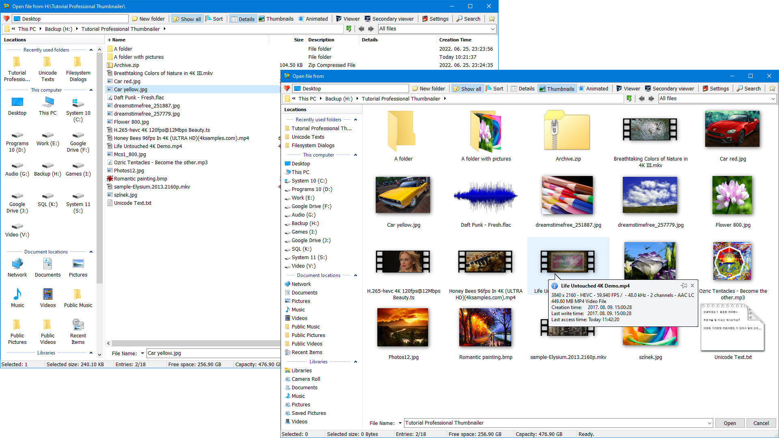
Task: Open Settings in front window toolbar
Action: 716,88
